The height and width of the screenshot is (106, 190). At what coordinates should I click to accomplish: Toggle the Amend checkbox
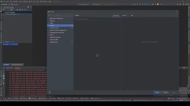4,42
